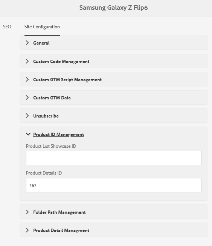Open the Unsubscribe accordion section
Image resolution: width=212 pixels, height=246 pixels.
coord(113,116)
